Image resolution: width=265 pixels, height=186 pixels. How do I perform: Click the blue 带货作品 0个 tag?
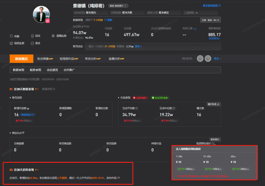point(28,115)
